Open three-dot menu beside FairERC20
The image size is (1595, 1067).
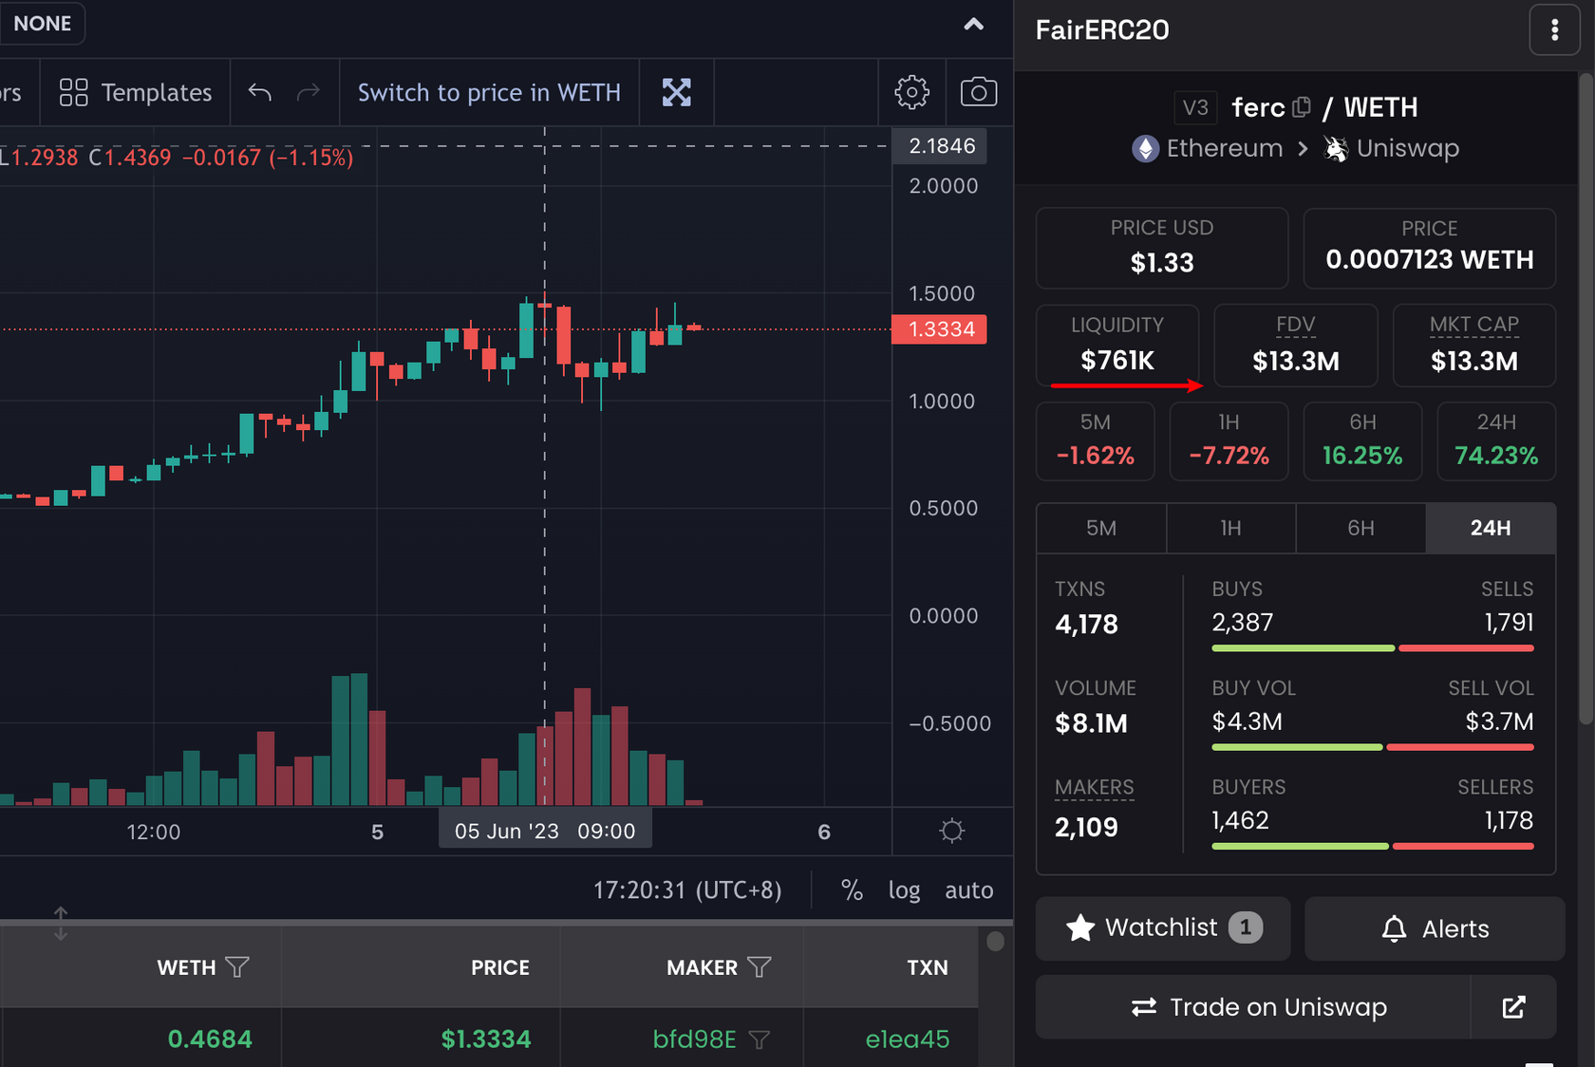[1554, 30]
